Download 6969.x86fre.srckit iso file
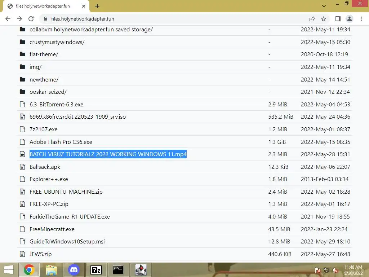 (x=78, y=117)
